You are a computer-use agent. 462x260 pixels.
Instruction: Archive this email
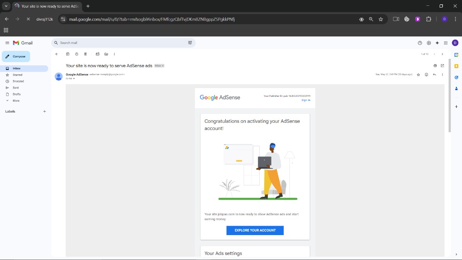click(67, 54)
